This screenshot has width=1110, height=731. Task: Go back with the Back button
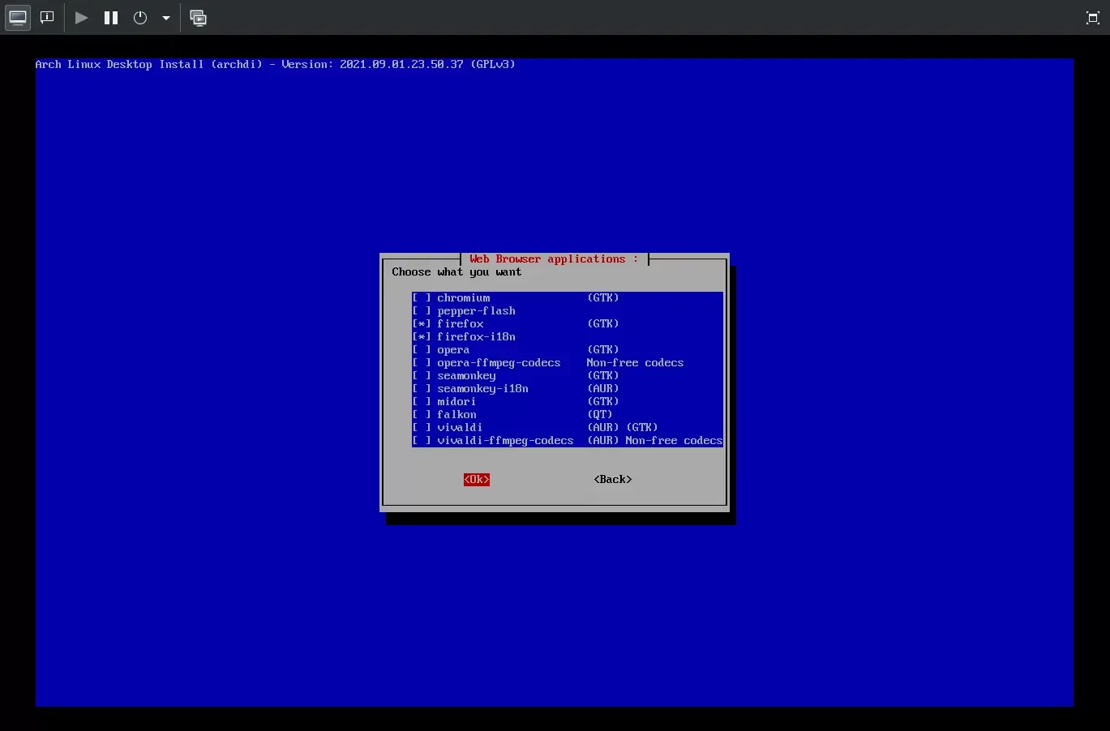tap(612, 480)
